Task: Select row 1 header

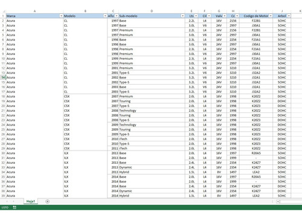Action: point(3,16)
